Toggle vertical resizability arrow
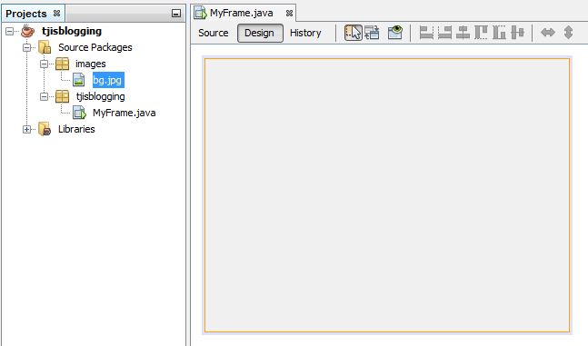Screen dimensions: 588x346 point(569,33)
